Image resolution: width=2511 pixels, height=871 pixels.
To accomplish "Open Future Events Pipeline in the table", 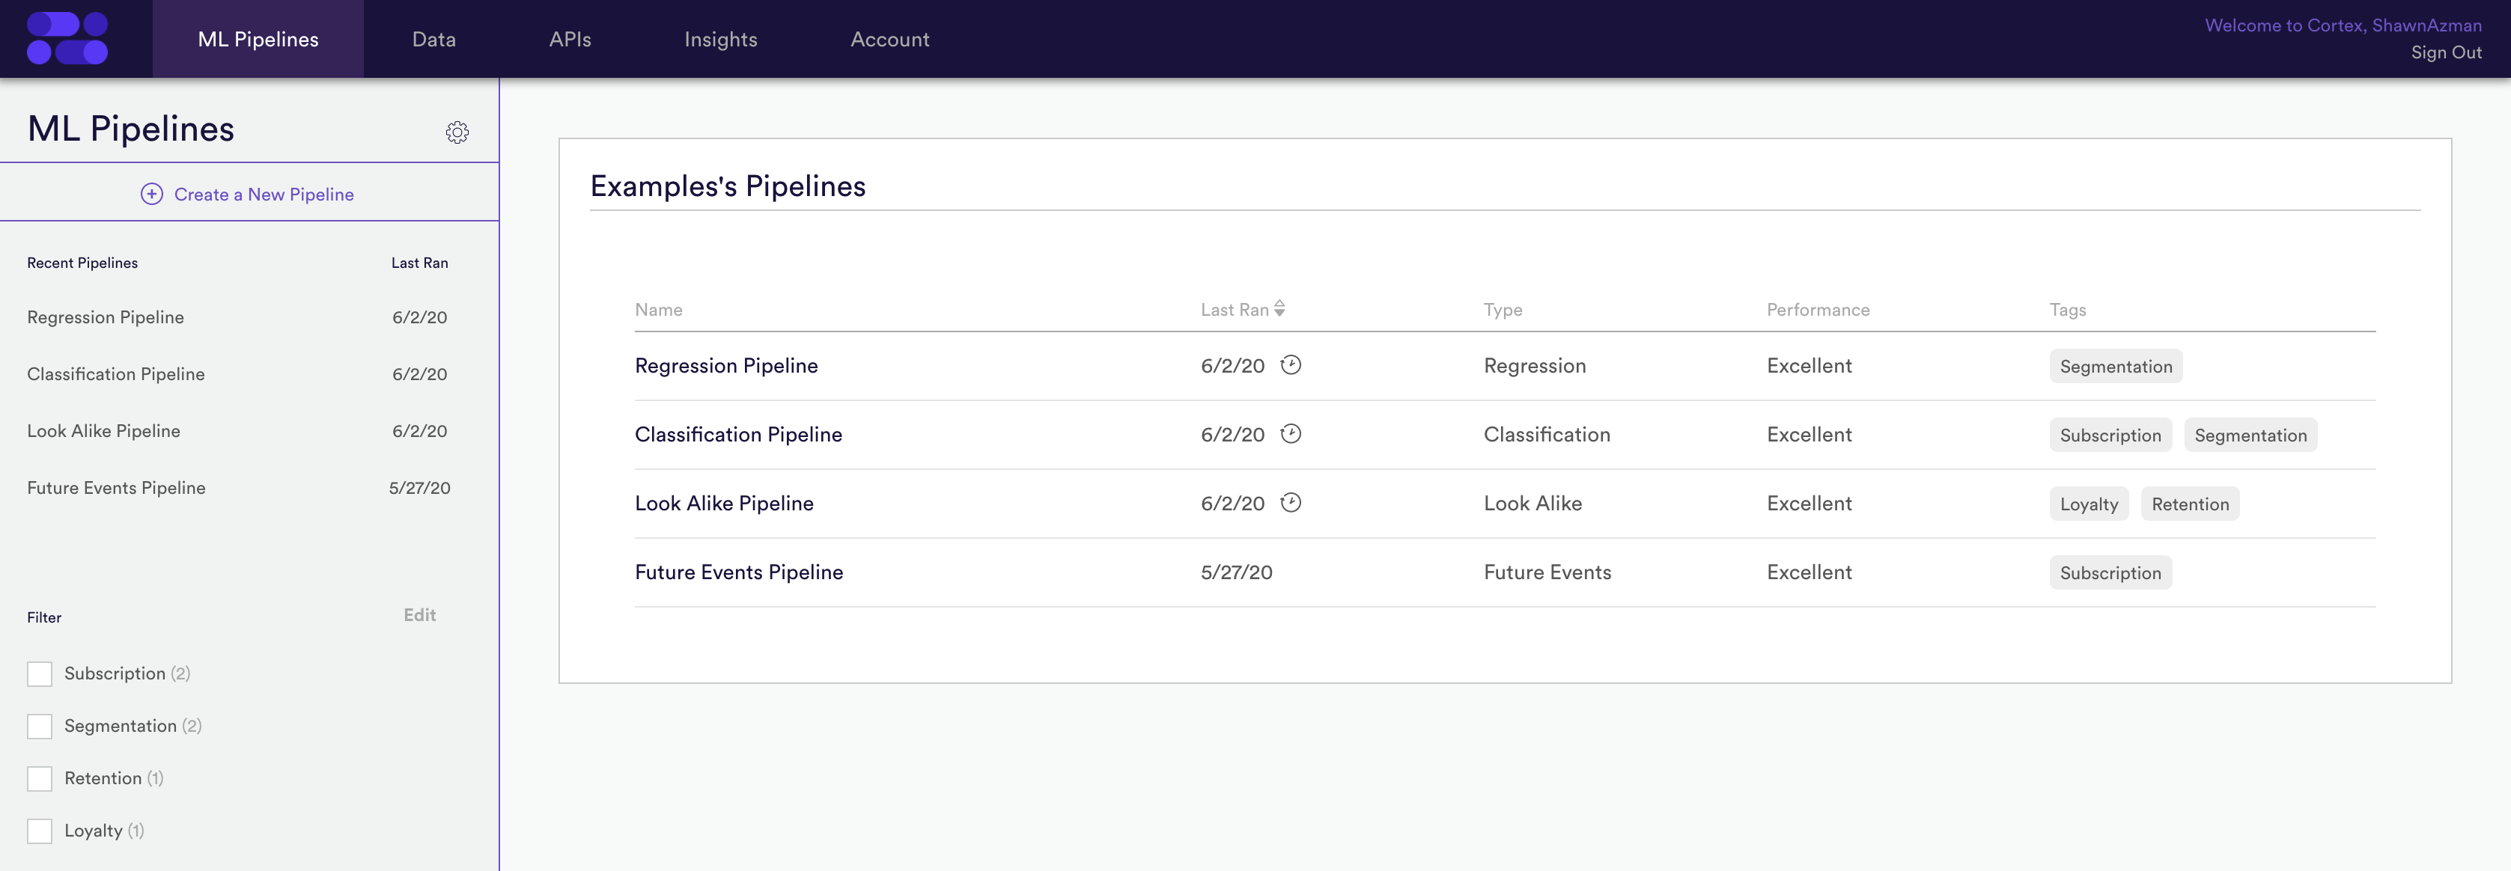I will pyautogui.click(x=739, y=572).
